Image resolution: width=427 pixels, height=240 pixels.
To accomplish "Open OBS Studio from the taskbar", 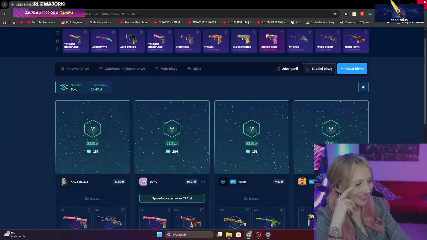I will point(258,235).
